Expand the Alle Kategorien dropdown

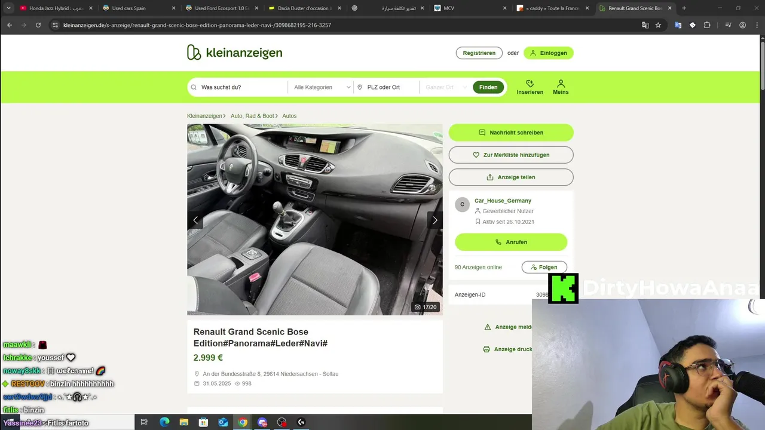[322, 87]
